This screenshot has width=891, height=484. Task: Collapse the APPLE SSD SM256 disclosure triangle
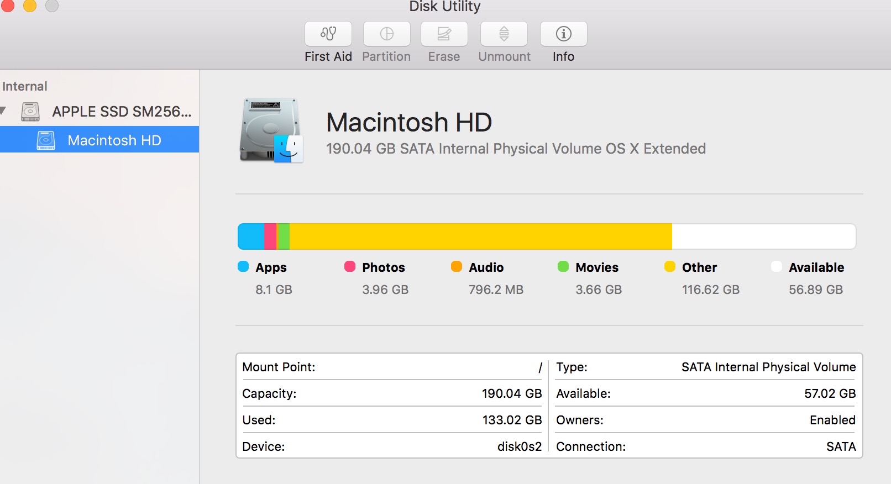[x=3, y=111]
